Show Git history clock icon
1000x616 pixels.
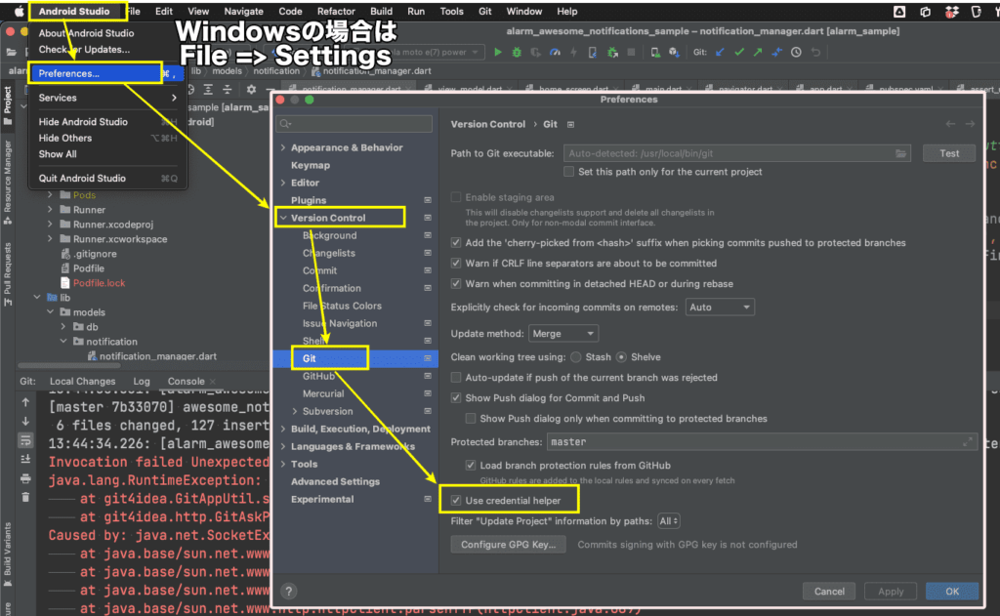(796, 53)
